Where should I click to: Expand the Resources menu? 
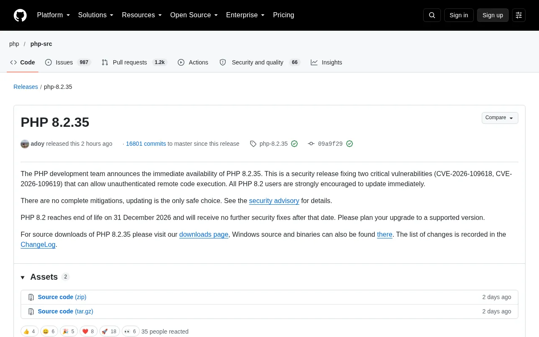click(x=142, y=15)
